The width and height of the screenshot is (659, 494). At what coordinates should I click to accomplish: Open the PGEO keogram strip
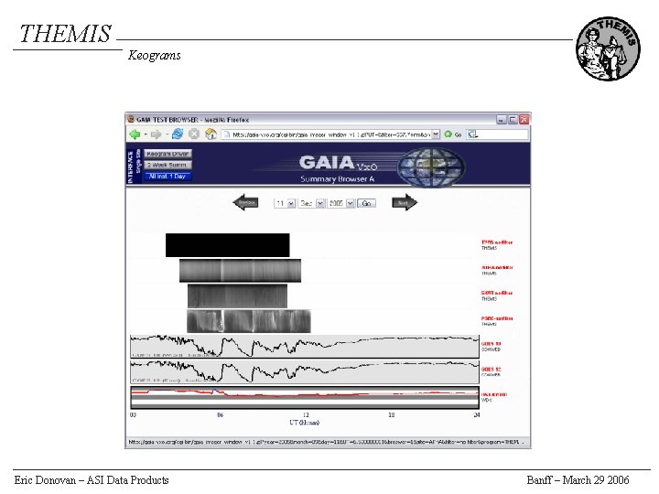[249, 321]
